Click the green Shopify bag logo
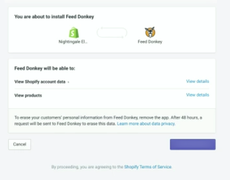Screen dimensions: 230x180 pos(74,32)
